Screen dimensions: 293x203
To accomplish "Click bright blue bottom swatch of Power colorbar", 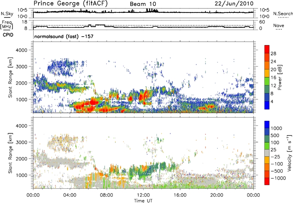I will click(x=267, y=105).
